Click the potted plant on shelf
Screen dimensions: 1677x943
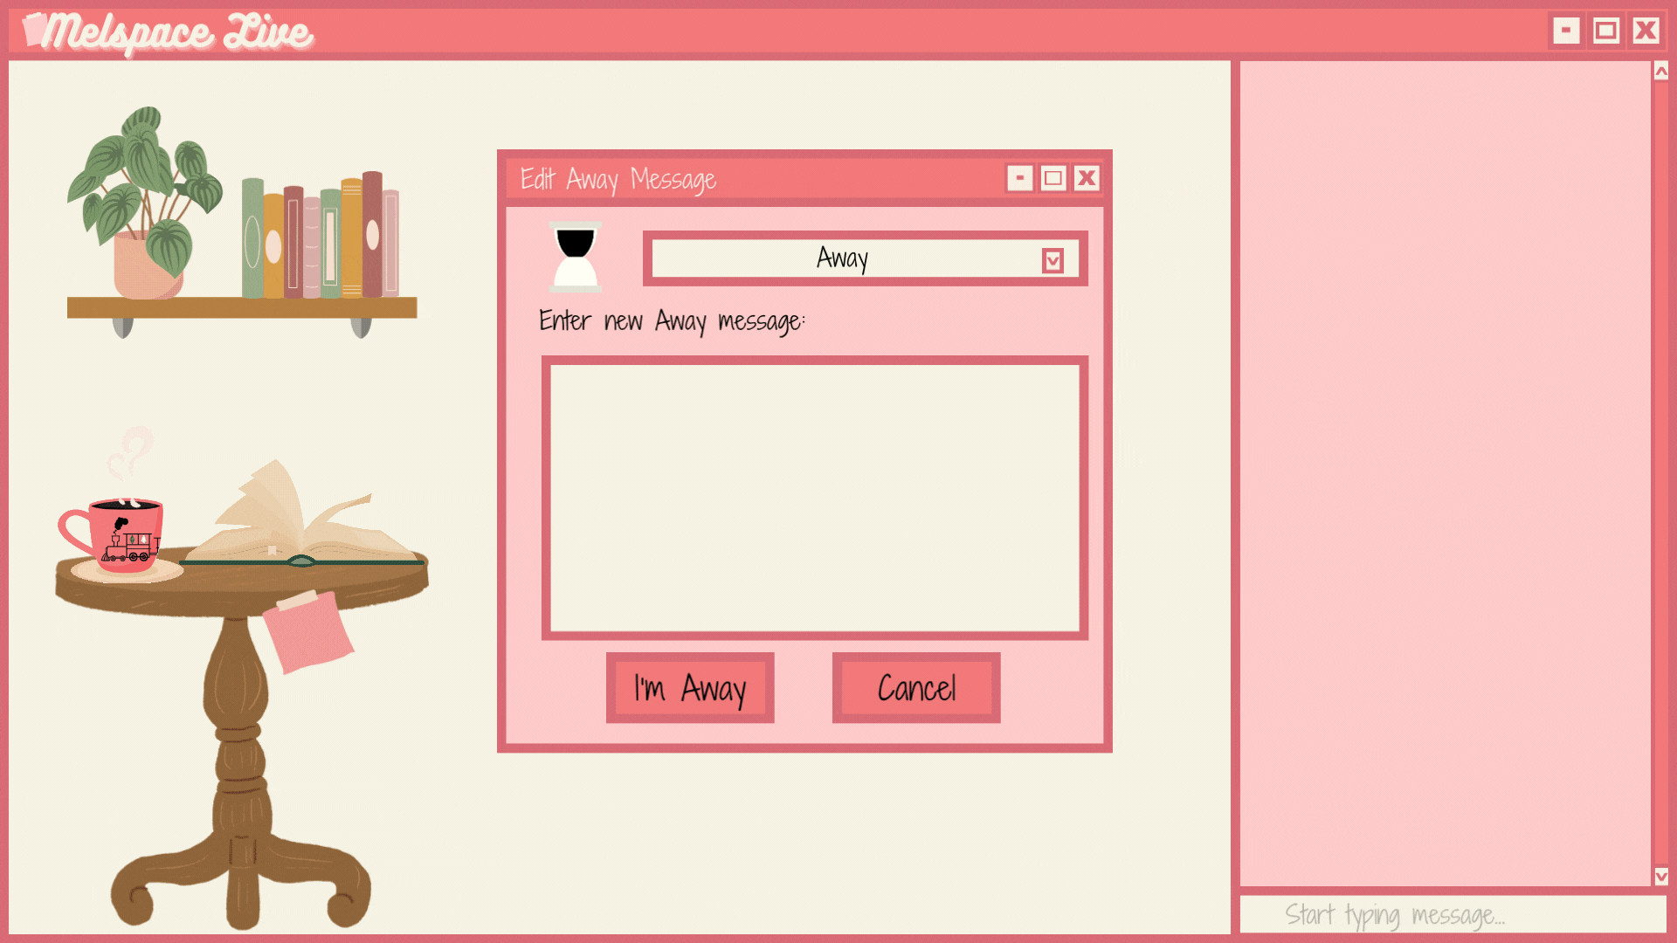click(x=147, y=203)
